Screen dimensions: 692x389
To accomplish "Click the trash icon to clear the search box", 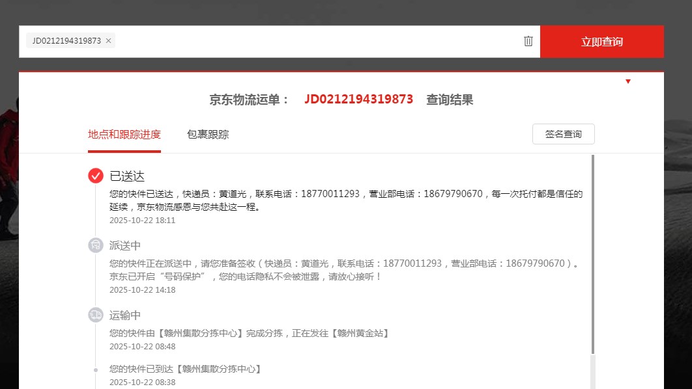I will pyautogui.click(x=528, y=41).
